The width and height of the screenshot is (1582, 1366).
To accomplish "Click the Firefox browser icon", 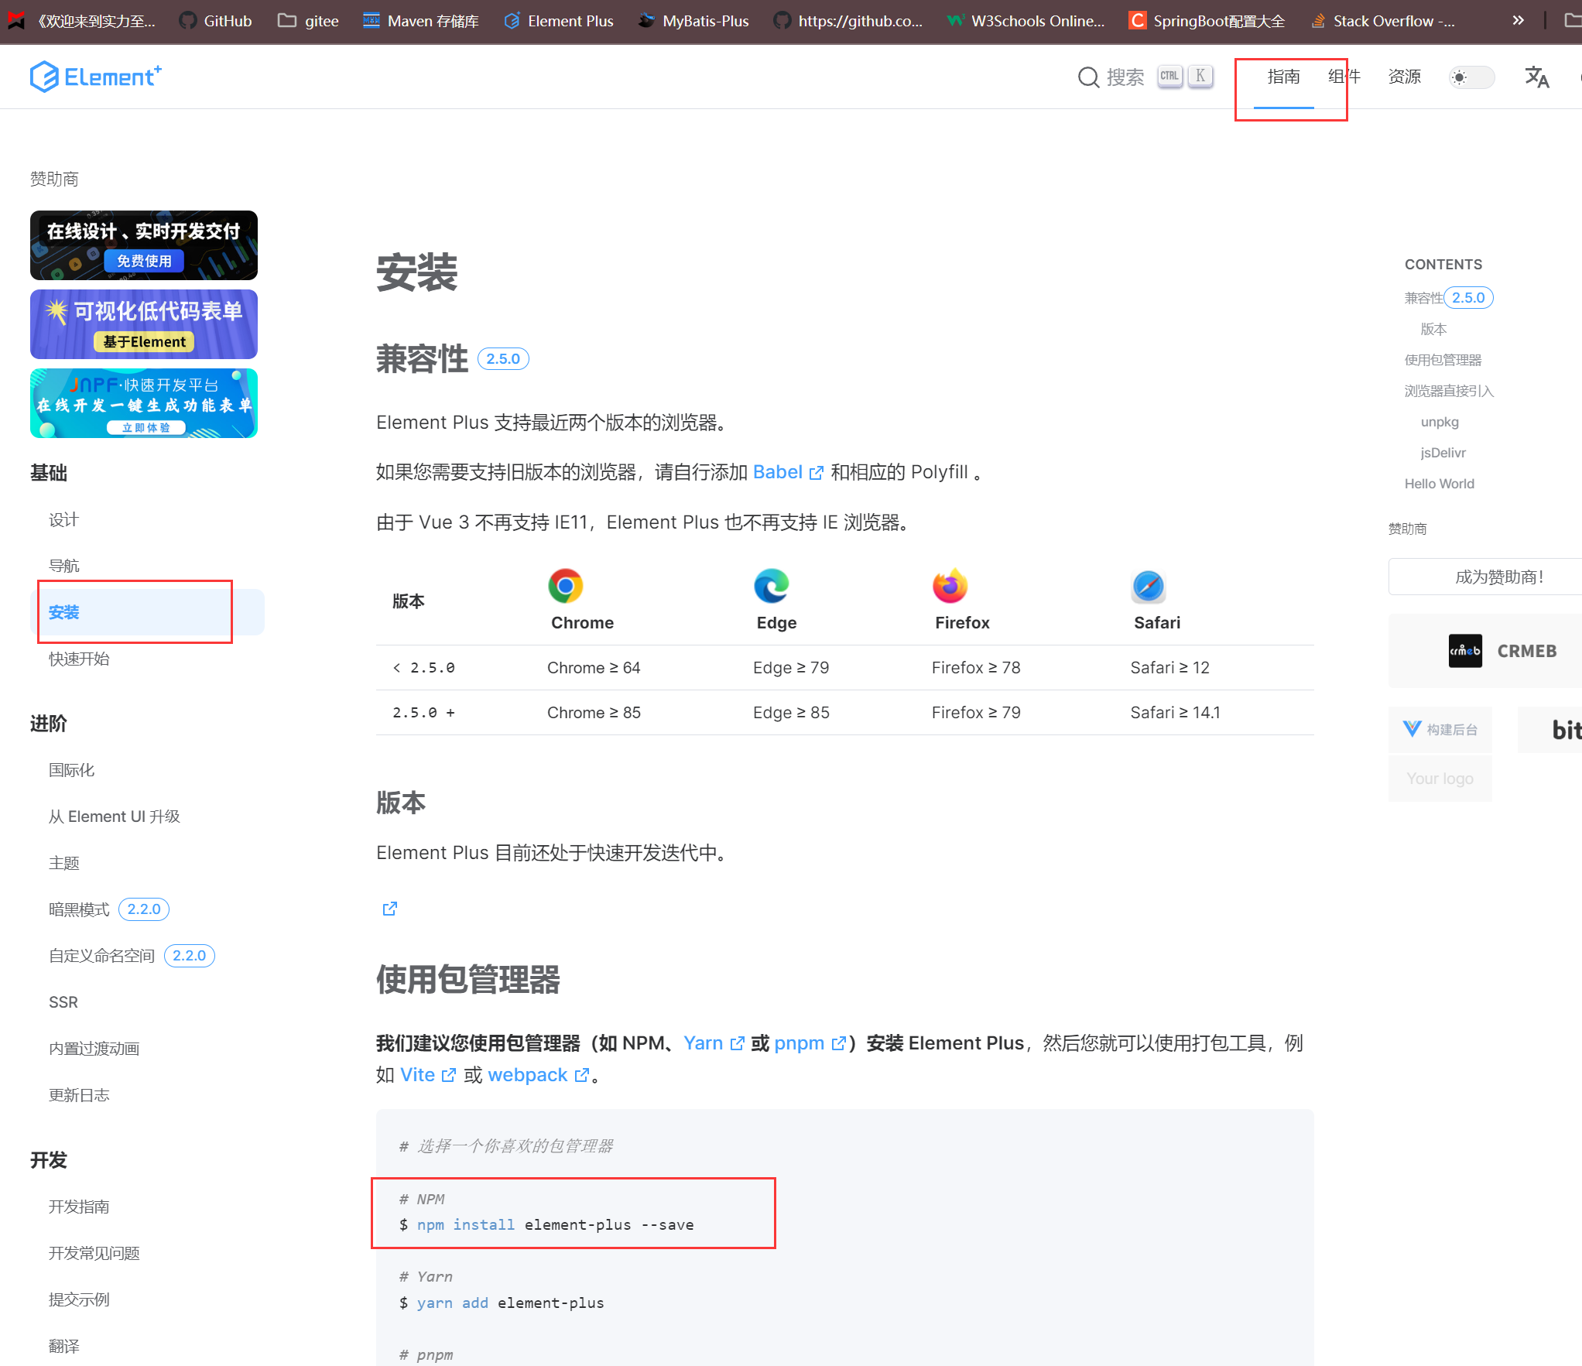I will [950, 586].
